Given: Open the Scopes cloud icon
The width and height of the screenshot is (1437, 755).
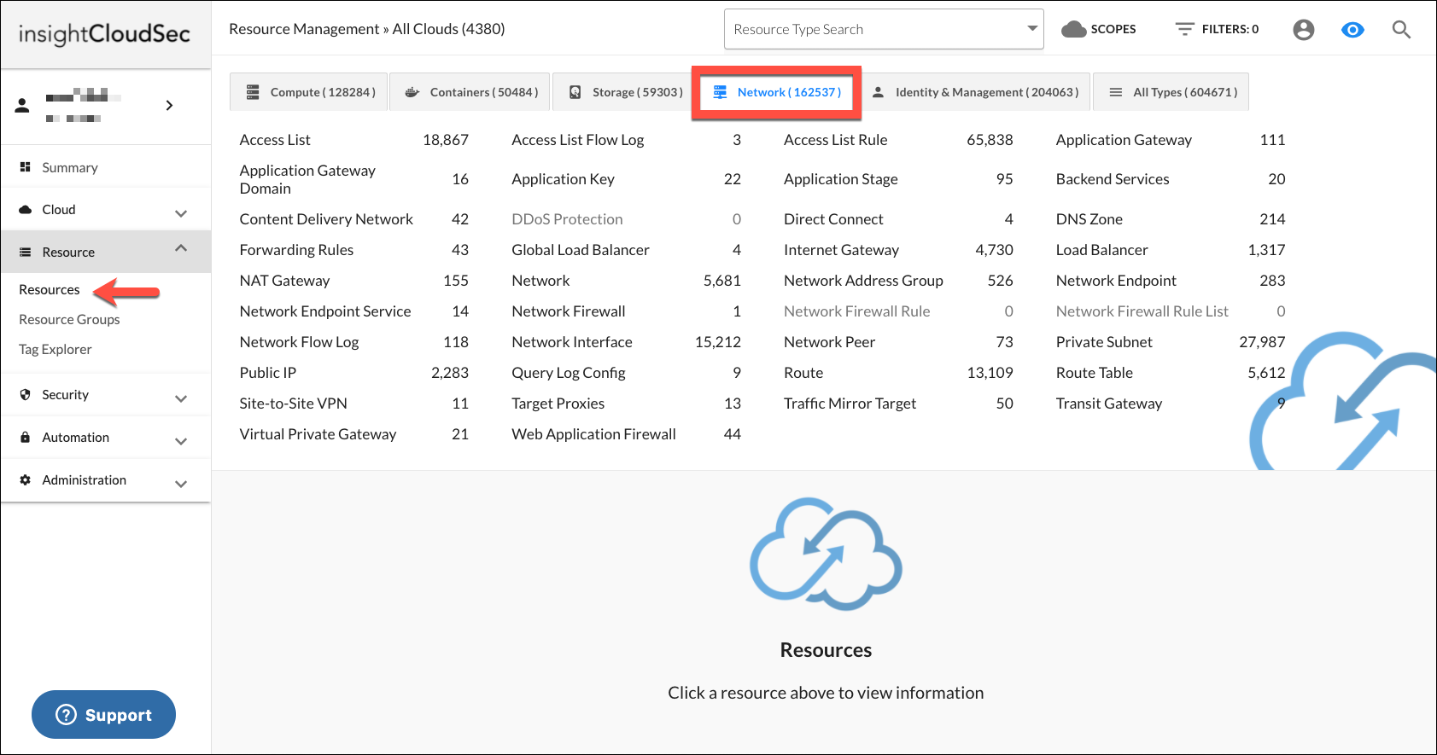Looking at the screenshot, I should [x=1073, y=29].
